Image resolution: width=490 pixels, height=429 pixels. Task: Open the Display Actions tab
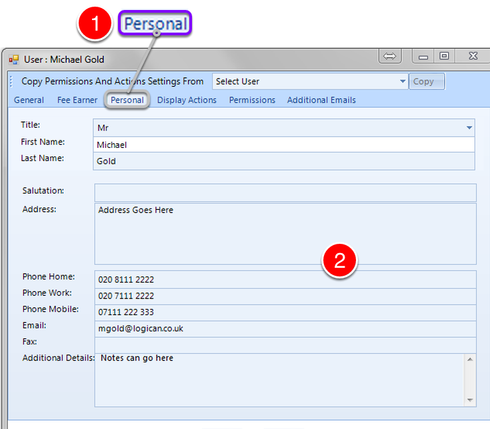[x=187, y=100]
